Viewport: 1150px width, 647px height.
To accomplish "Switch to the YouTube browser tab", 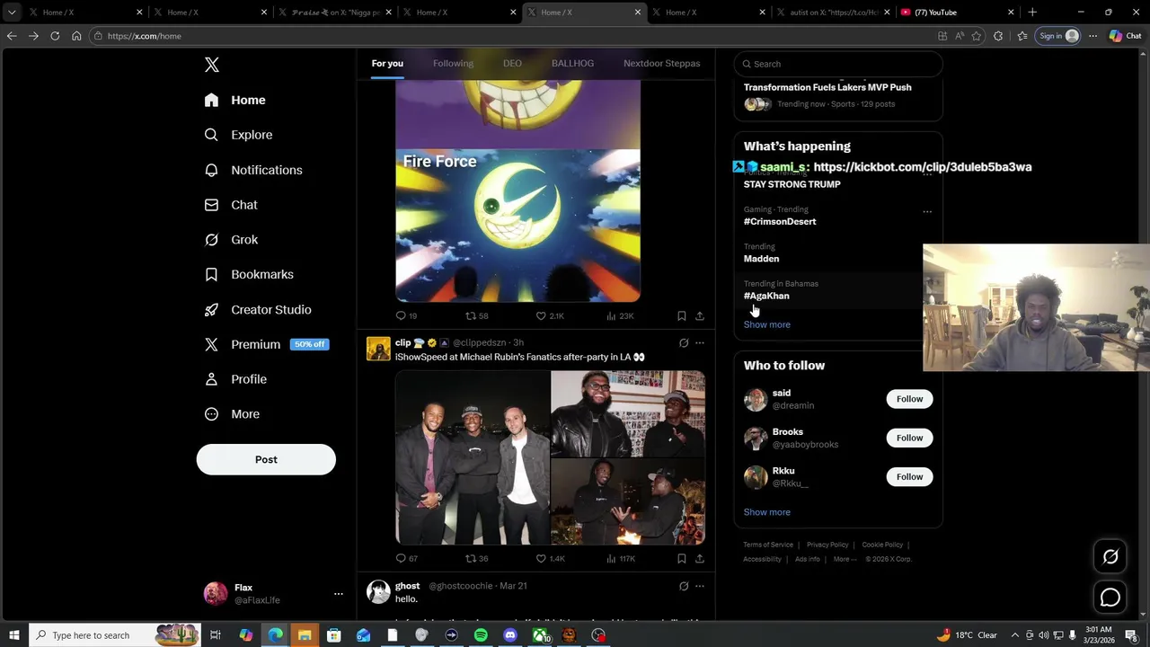I will [957, 13].
